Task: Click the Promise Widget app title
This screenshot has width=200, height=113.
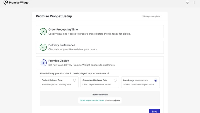Action: click(x=19, y=3)
